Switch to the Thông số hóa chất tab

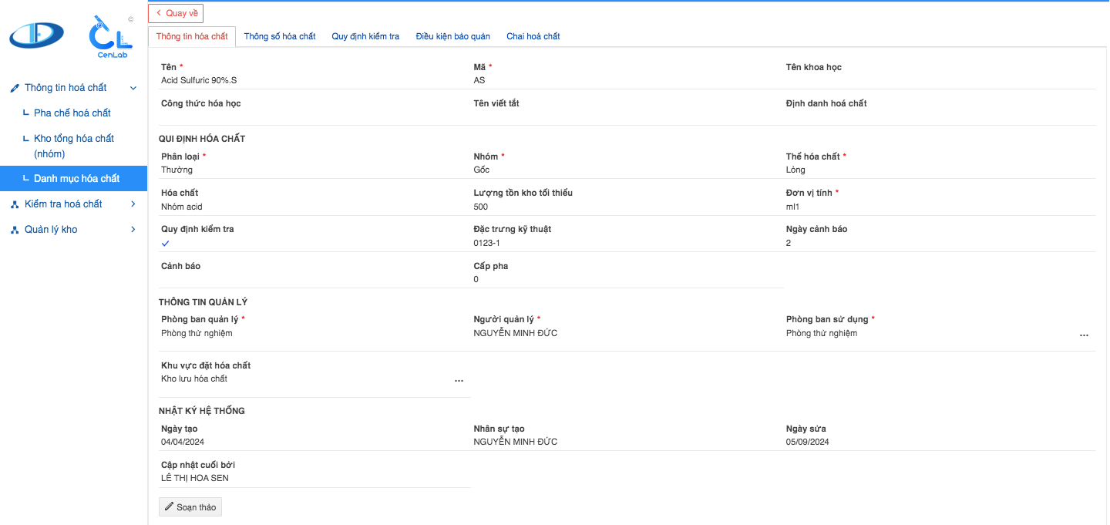tap(280, 36)
